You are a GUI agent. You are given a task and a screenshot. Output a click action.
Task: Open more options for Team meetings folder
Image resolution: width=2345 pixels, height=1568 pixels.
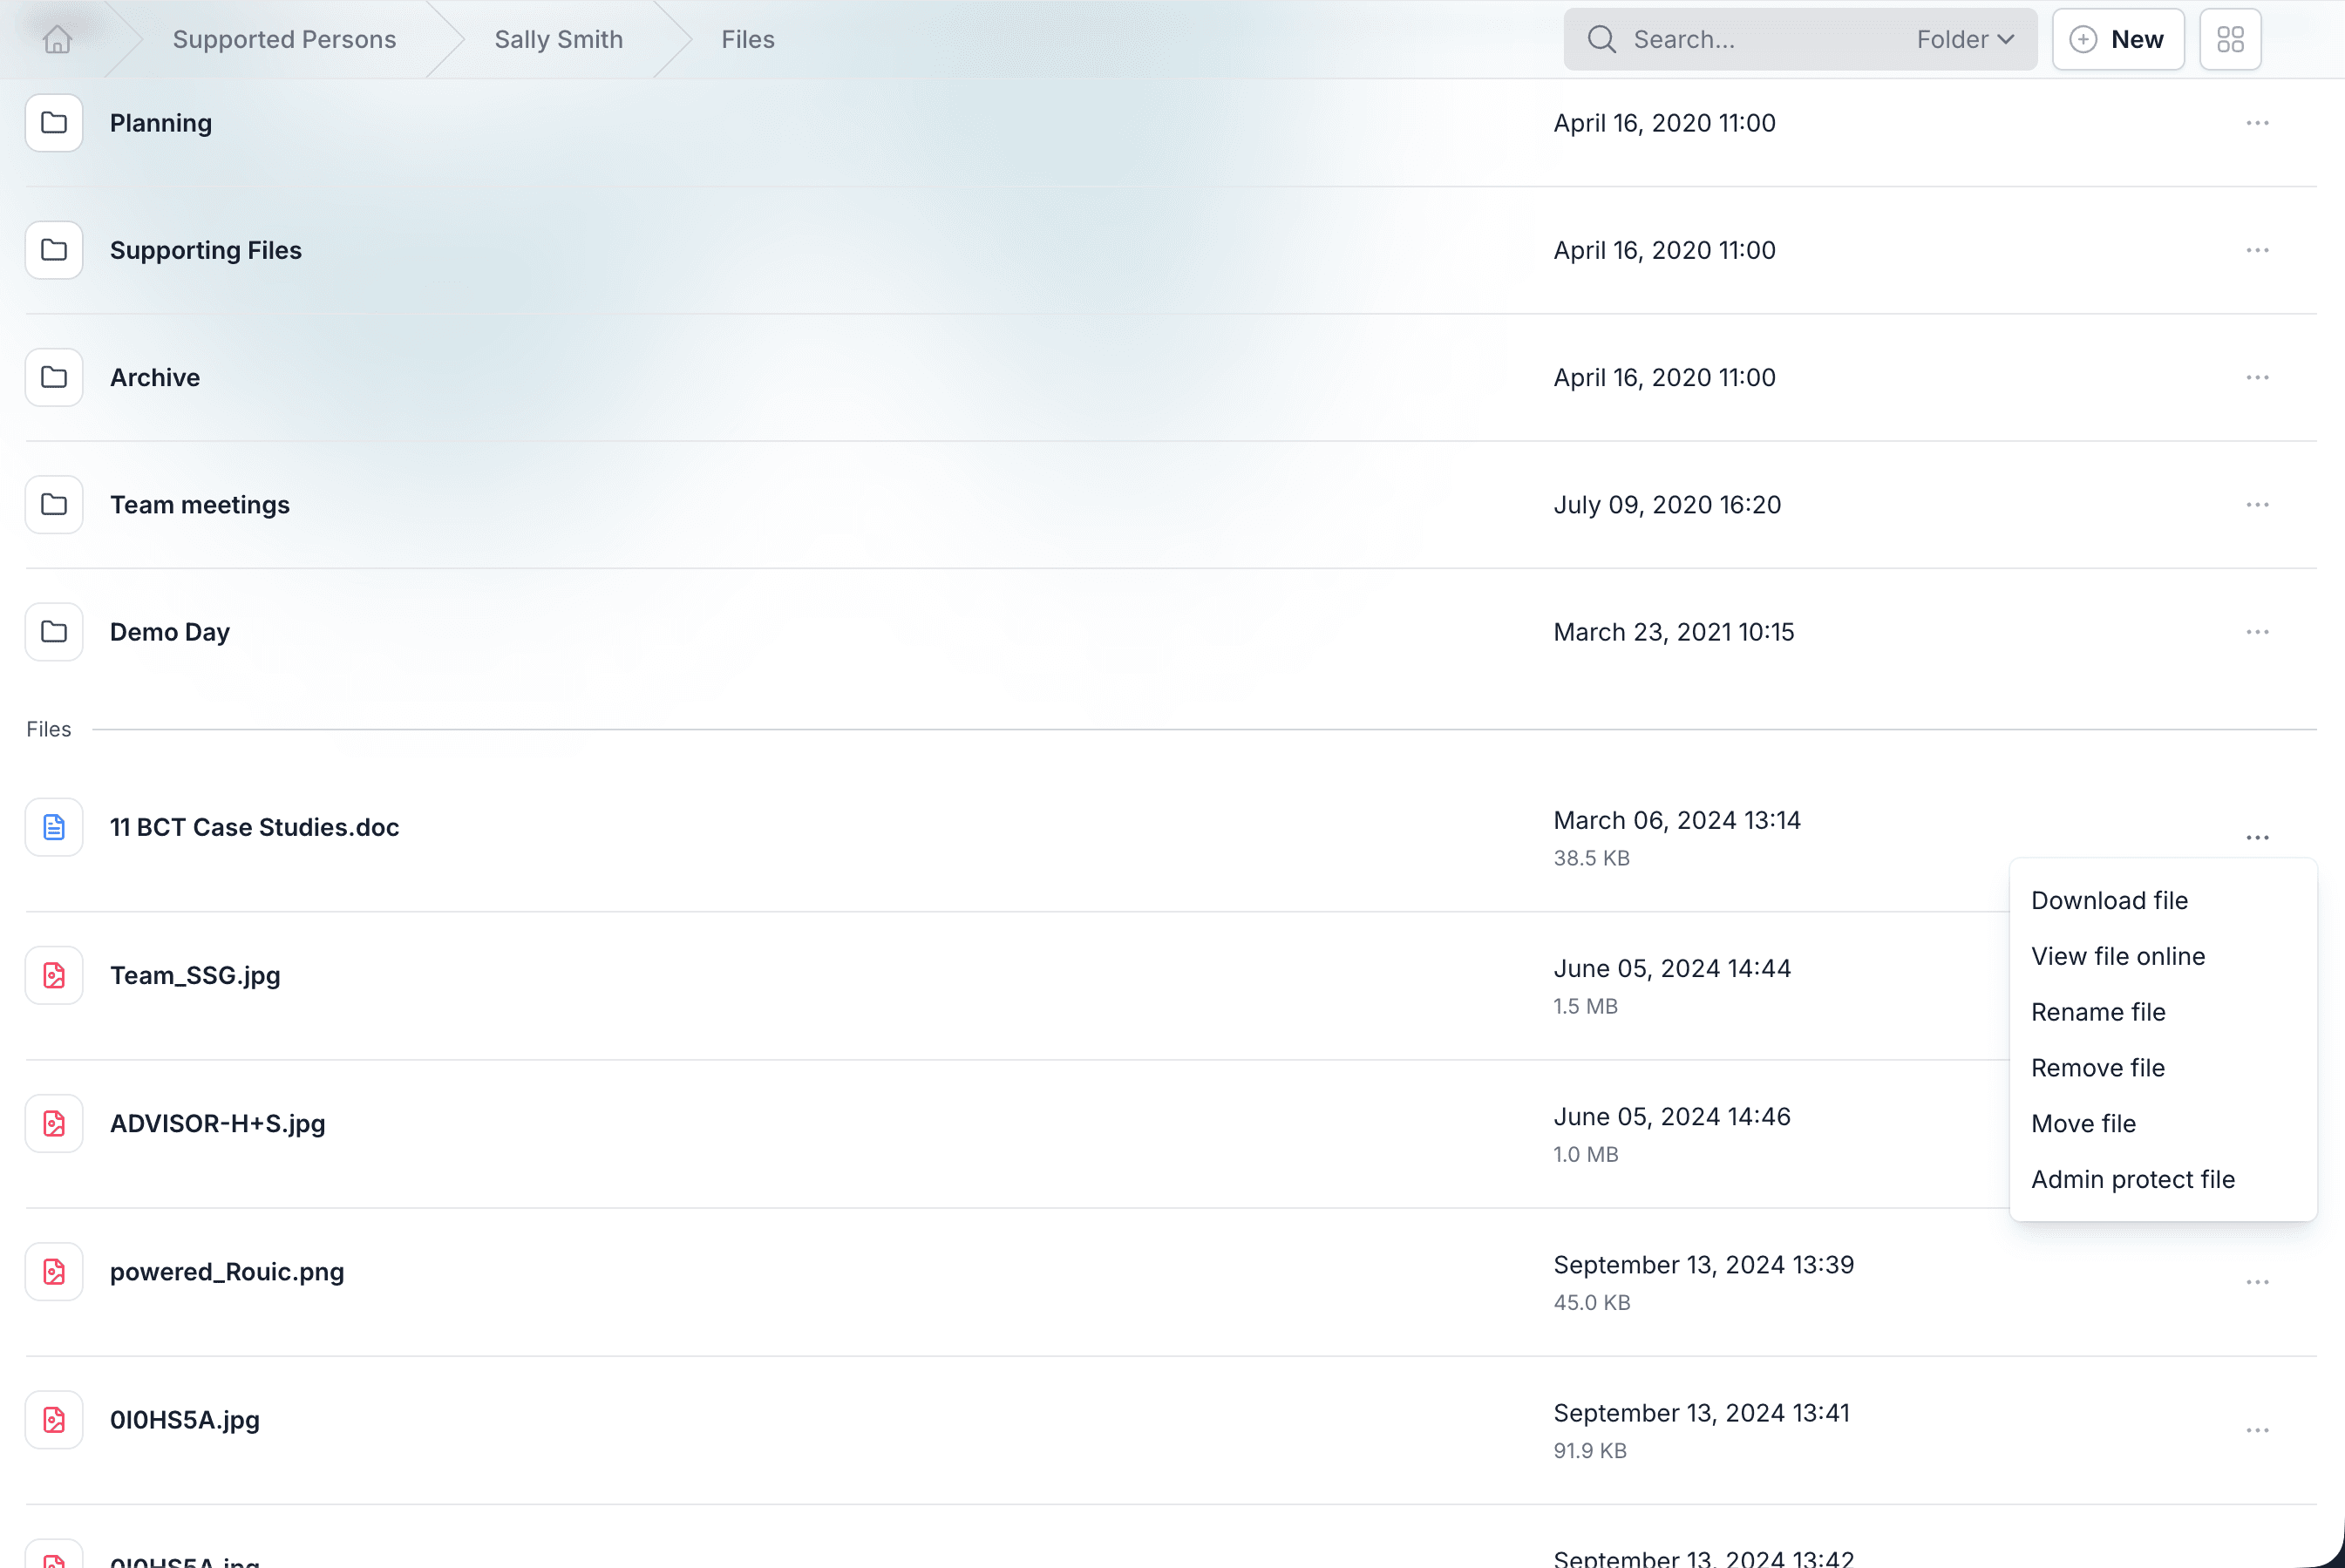[x=2257, y=505]
